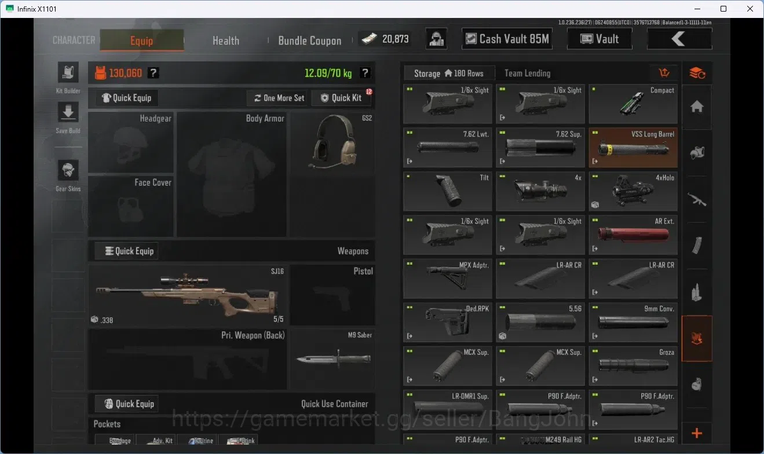This screenshot has width=764, height=454.
Task: Open the operator profile icon near cash
Action: tap(436, 39)
